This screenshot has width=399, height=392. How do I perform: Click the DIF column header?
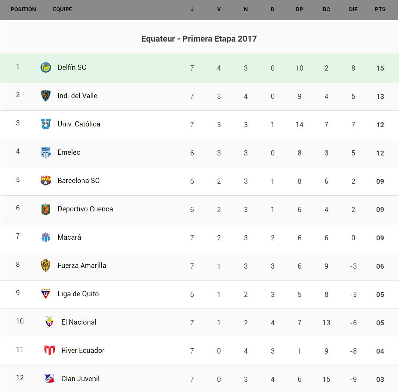(353, 9)
